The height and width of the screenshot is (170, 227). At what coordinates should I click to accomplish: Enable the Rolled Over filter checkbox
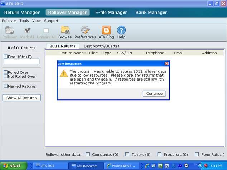click(x=5, y=72)
